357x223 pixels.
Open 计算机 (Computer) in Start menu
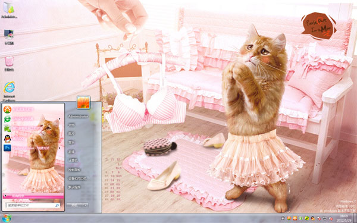(x=73, y=161)
